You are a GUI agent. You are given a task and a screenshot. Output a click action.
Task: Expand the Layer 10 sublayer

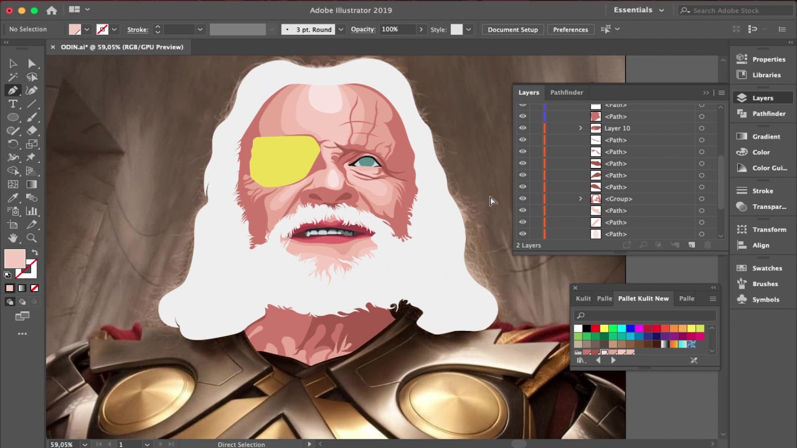580,128
